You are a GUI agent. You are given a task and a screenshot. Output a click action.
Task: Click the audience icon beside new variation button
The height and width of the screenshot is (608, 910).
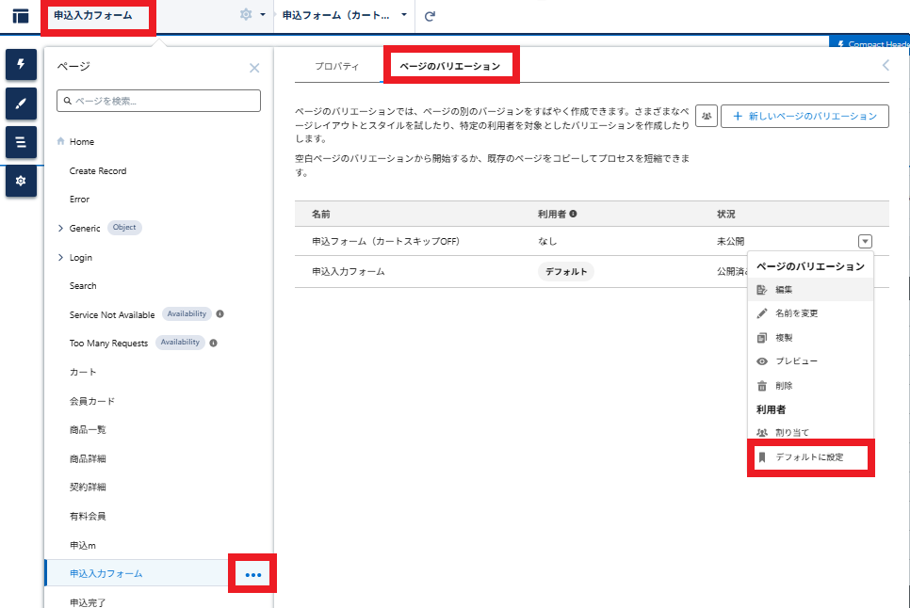point(707,116)
